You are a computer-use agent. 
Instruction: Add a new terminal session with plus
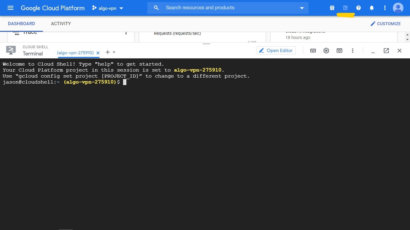(x=107, y=52)
